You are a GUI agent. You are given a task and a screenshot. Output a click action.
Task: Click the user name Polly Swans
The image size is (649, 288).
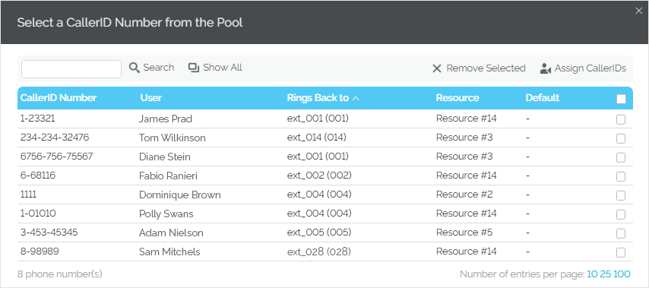[166, 214]
